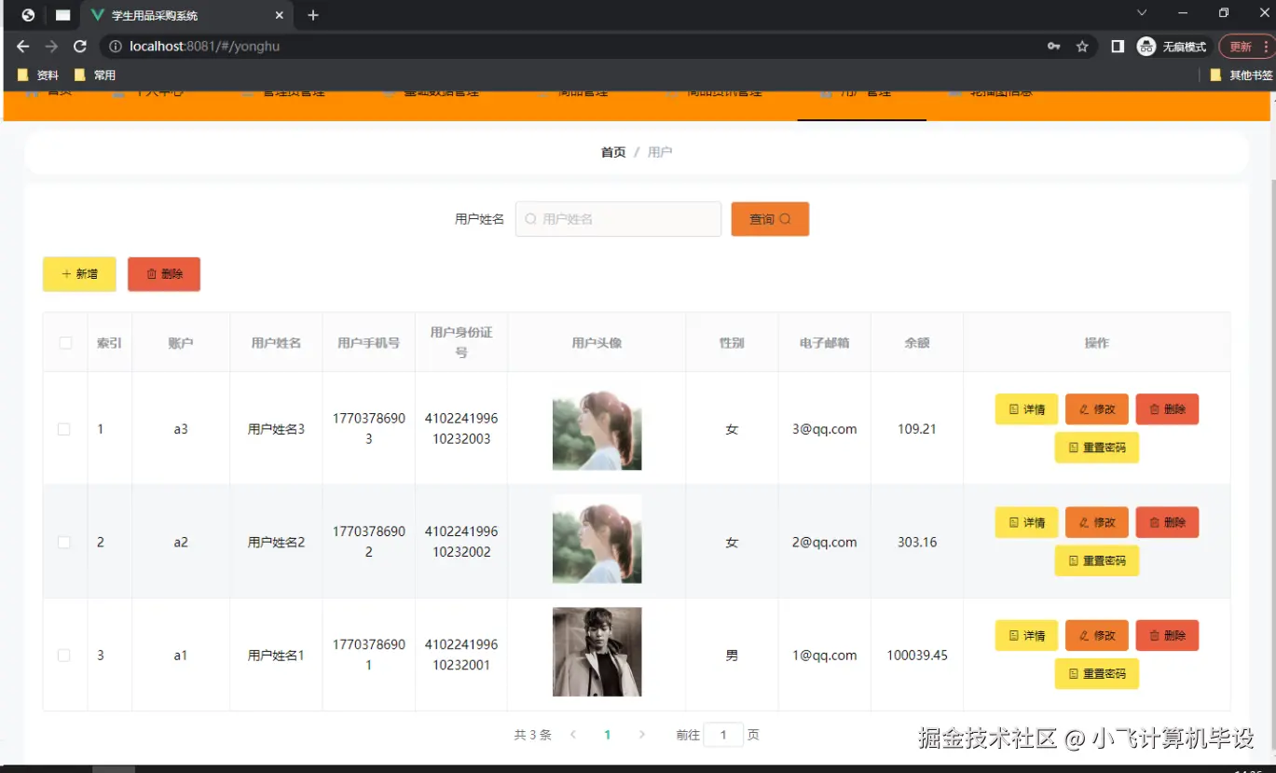Click the browser forward arrow
Image resolution: width=1276 pixels, height=773 pixels.
[52, 47]
